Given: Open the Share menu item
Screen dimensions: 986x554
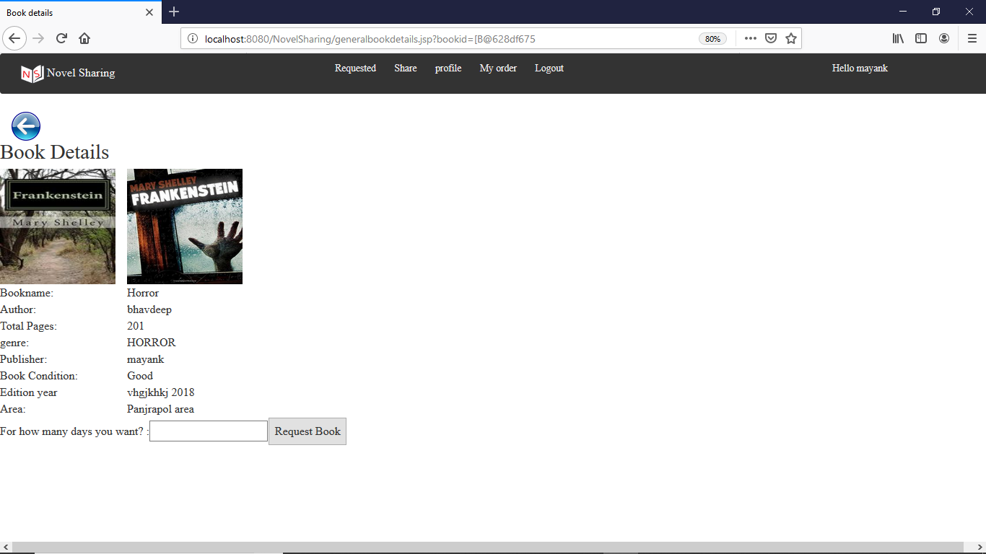Looking at the screenshot, I should click(x=406, y=68).
